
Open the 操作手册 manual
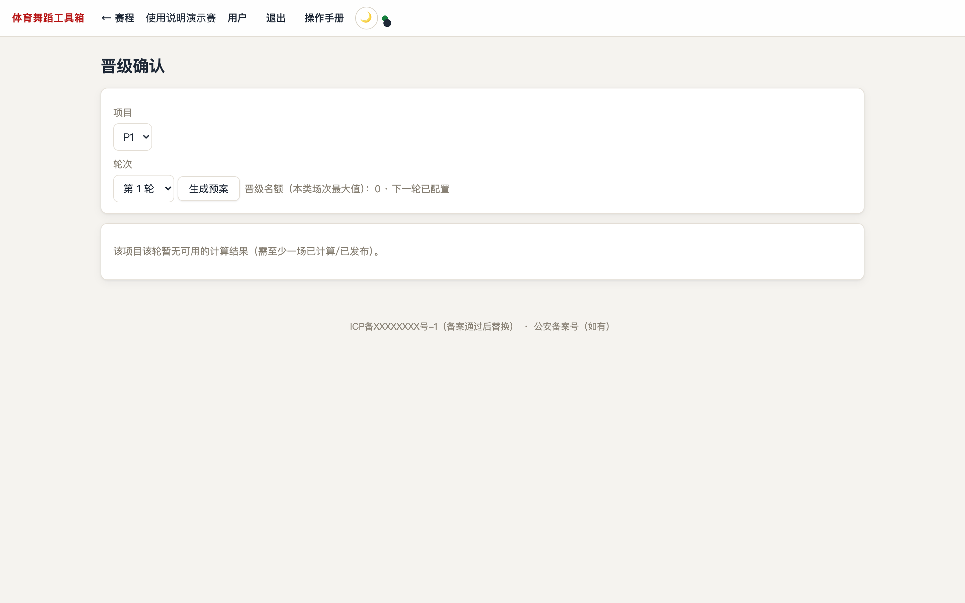click(324, 18)
